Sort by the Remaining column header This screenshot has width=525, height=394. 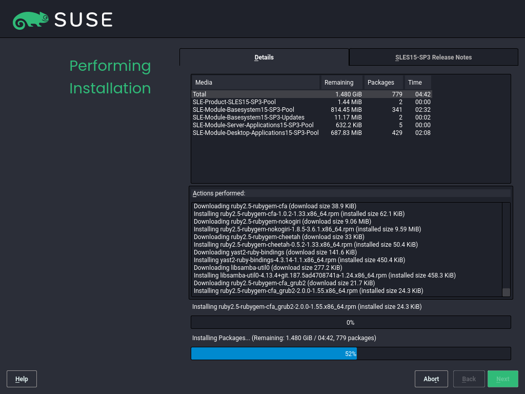click(341, 83)
